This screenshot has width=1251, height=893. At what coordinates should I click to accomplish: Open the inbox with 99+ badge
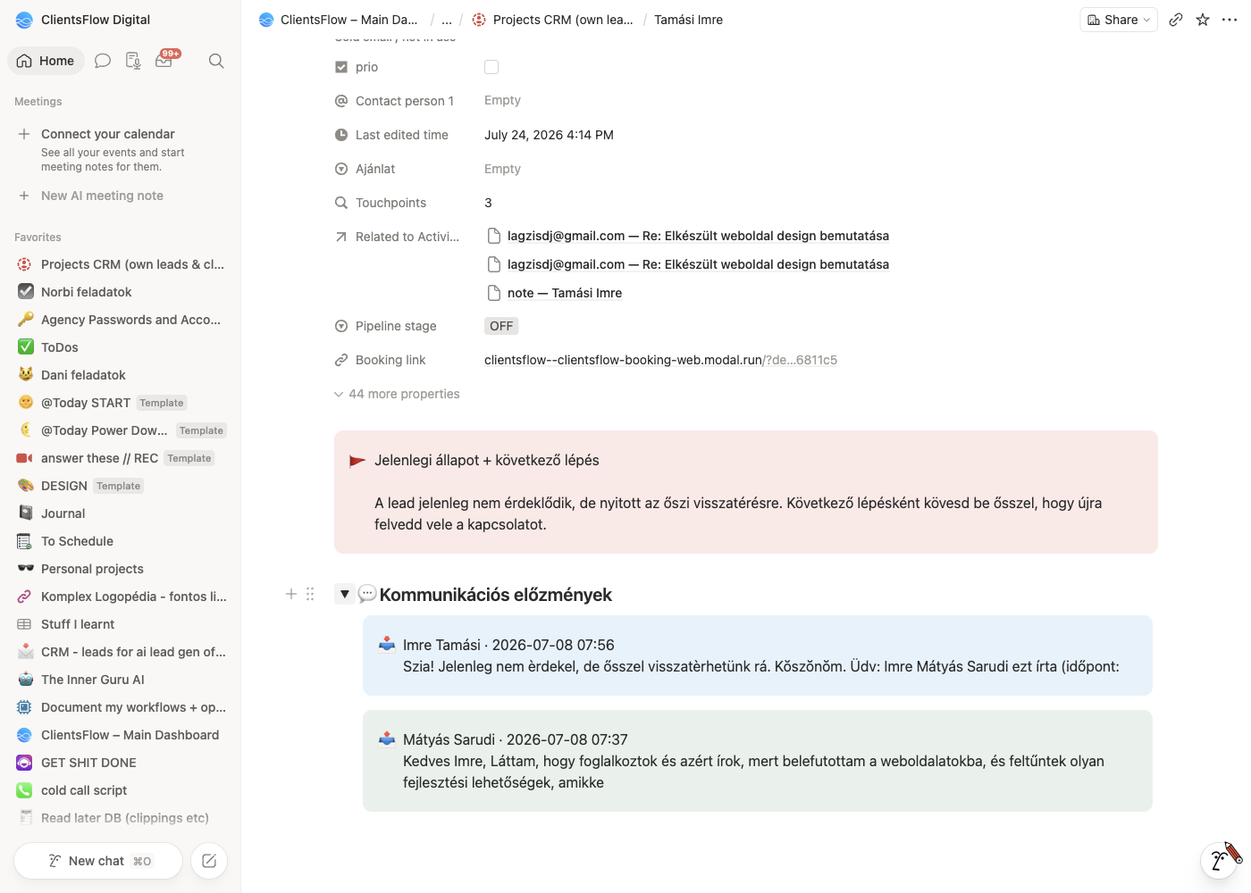tap(164, 60)
